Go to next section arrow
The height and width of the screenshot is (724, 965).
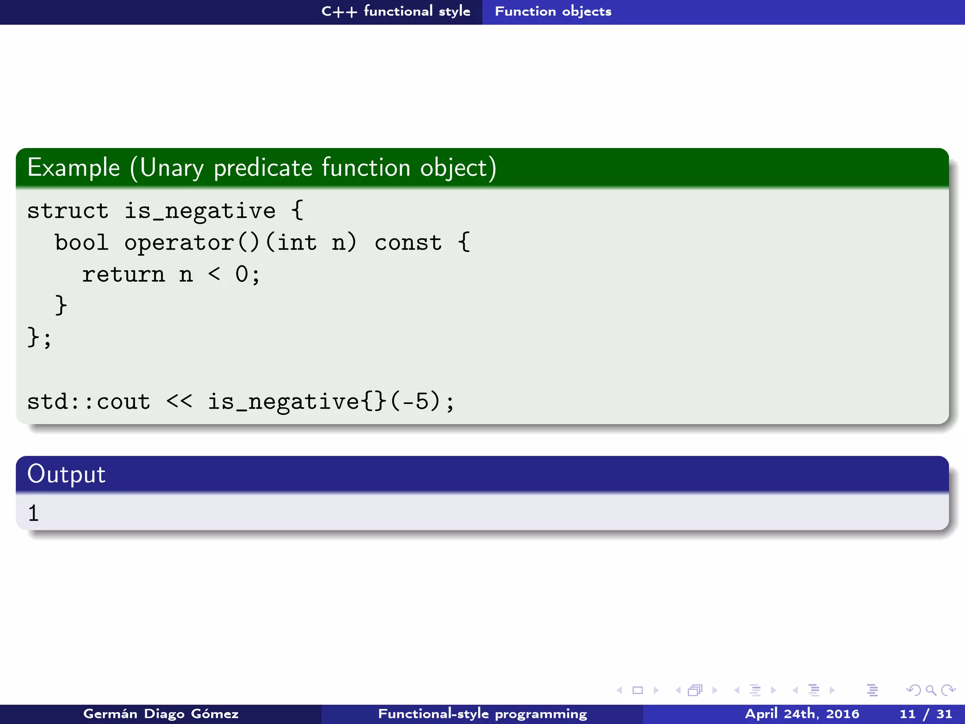(x=832, y=691)
